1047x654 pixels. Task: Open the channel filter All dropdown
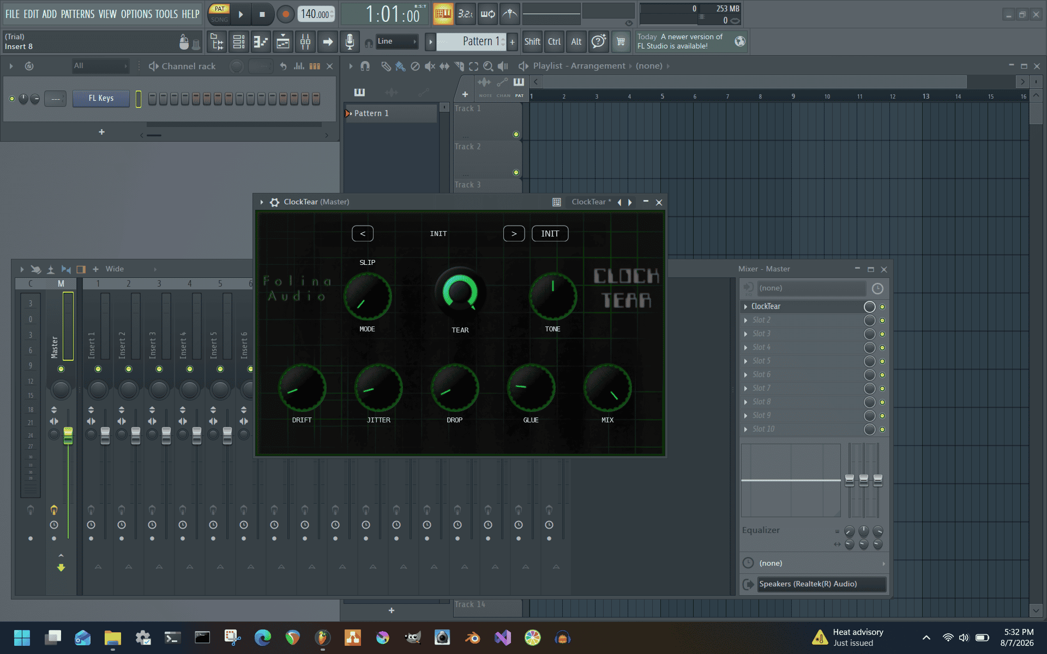click(x=101, y=66)
